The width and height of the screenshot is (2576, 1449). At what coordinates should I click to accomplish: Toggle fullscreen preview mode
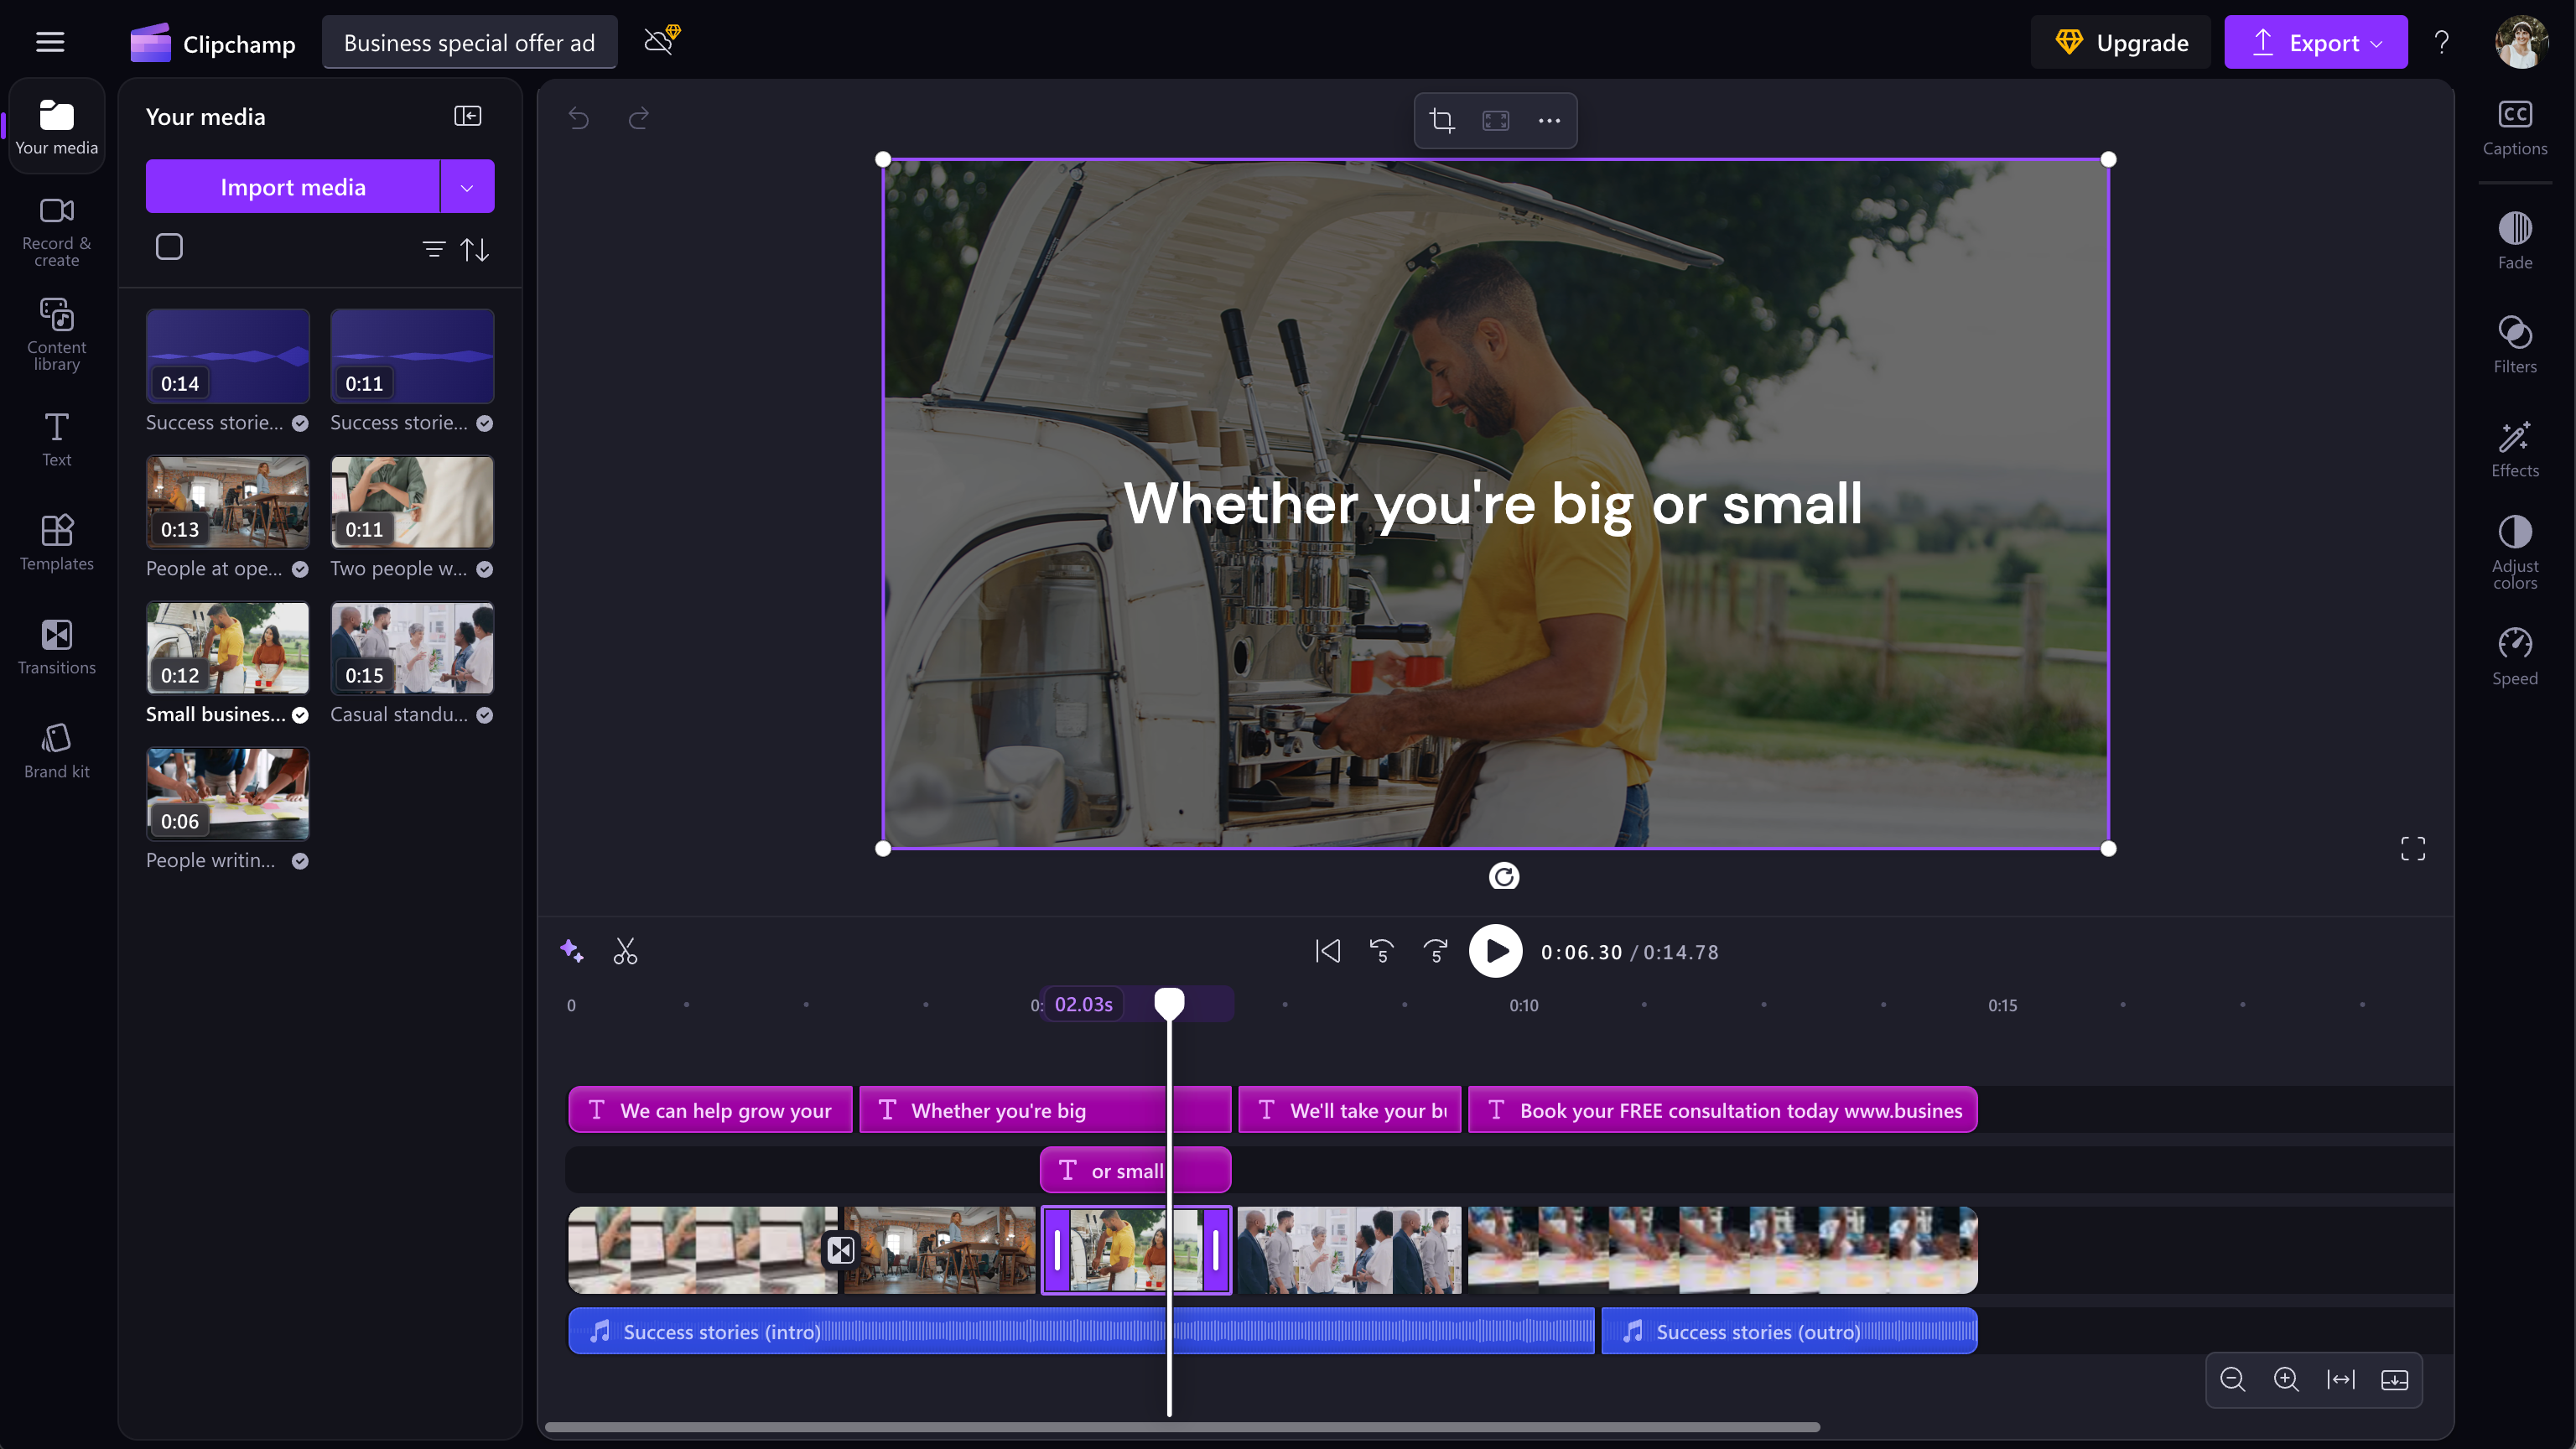pos(2412,849)
